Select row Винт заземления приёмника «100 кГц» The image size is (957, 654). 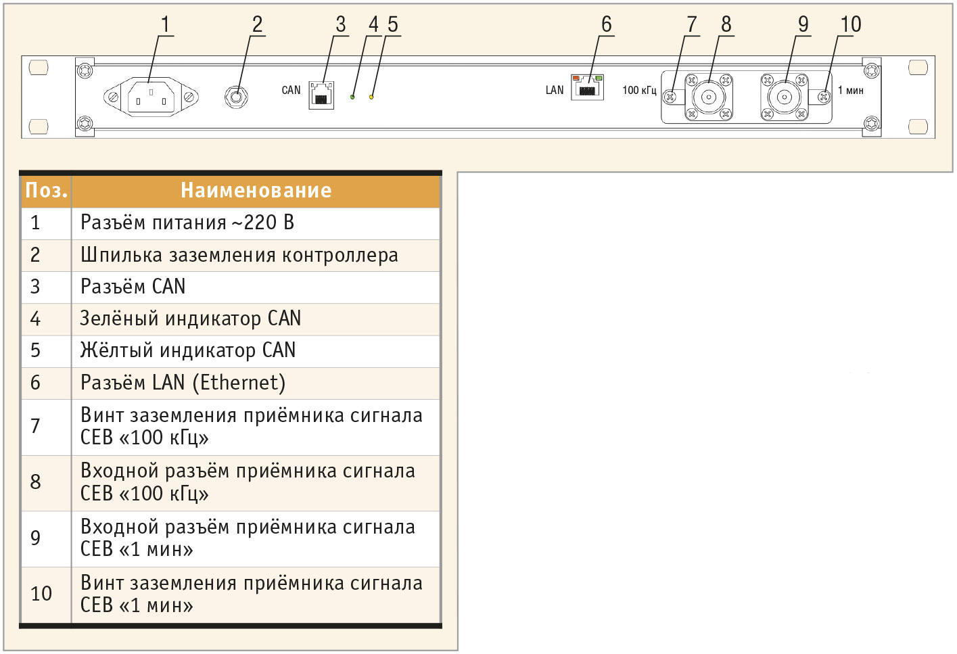(x=231, y=427)
